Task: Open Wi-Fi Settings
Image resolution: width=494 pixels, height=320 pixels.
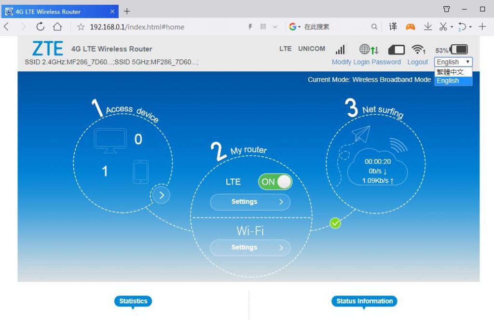Action: click(250, 247)
